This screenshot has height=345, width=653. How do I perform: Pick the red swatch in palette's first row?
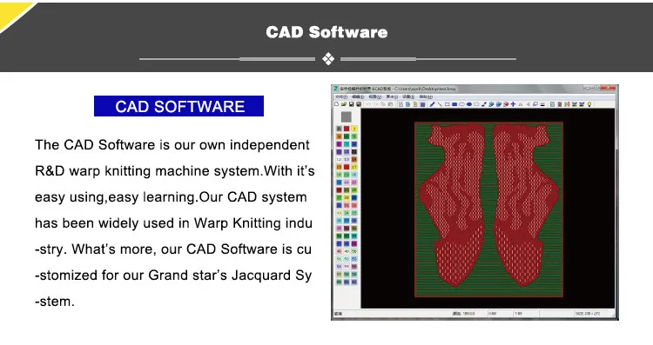pyautogui.click(x=347, y=129)
